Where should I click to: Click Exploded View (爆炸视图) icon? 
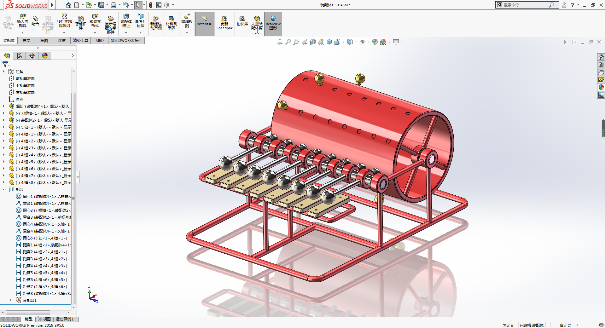[x=187, y=21]
